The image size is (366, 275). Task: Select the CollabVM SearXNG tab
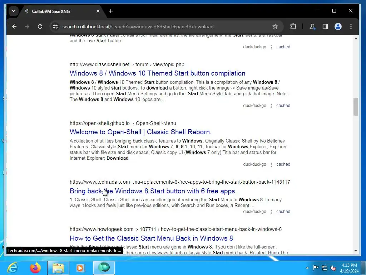(x=63, y=11)
